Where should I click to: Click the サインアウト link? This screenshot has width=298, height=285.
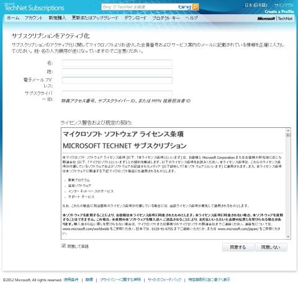(x=284, y=5)
